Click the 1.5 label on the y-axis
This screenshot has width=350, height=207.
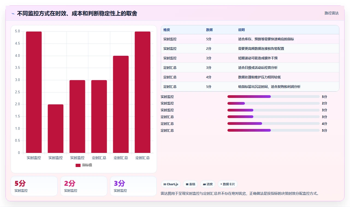point(17,116)
